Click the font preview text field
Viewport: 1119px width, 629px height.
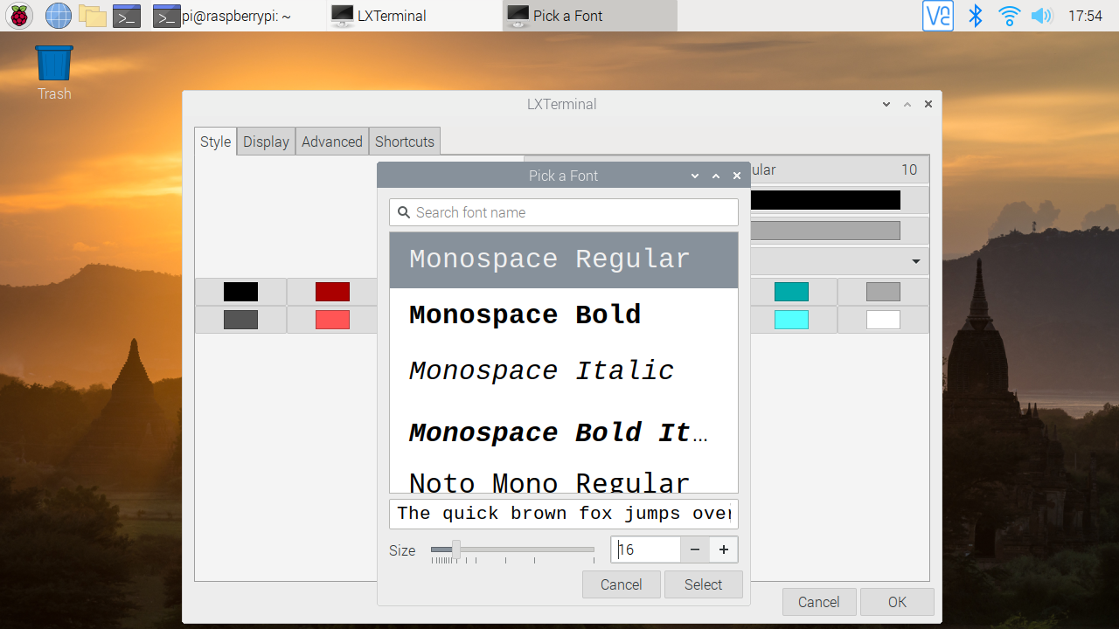(x=564, y=514)
